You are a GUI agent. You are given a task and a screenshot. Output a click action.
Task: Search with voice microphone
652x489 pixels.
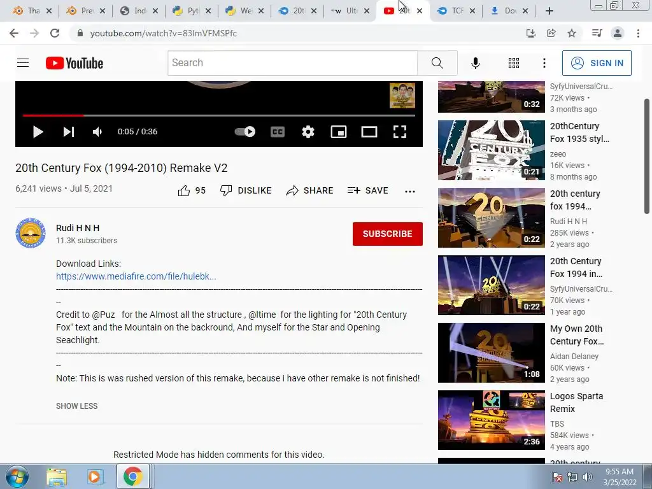pos(475,63)
